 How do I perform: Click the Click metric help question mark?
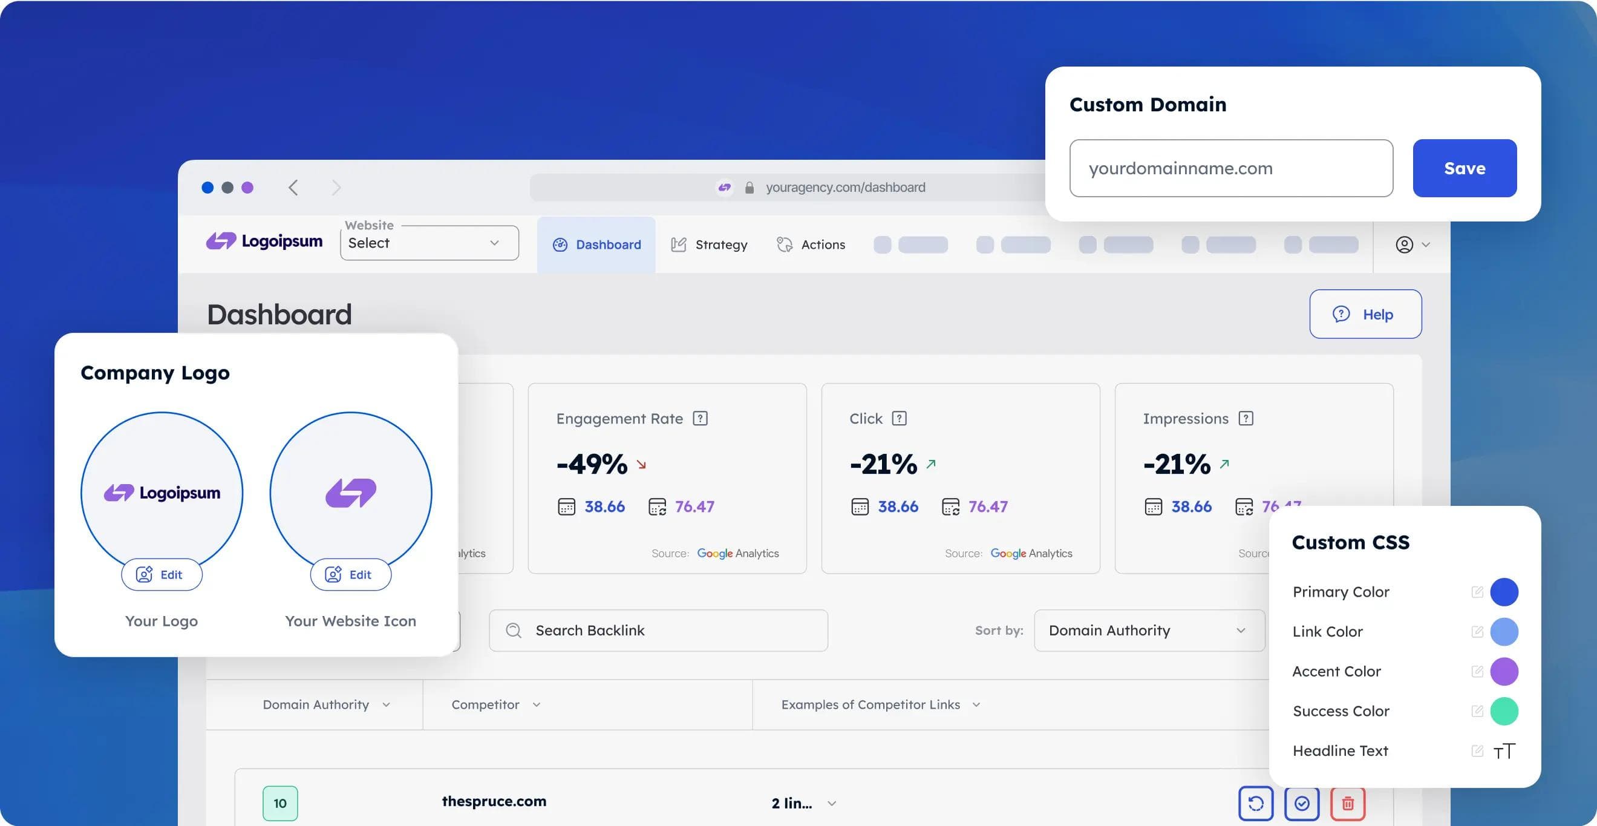point(899,419)
